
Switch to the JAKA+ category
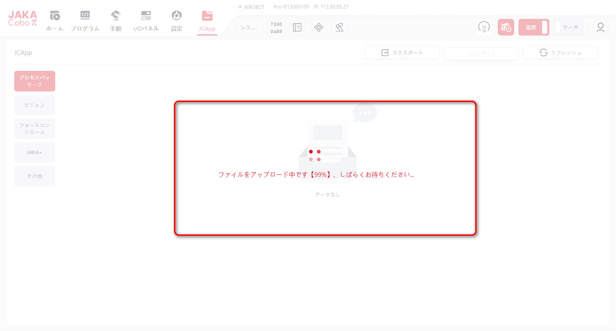click(x=35, y=152)
